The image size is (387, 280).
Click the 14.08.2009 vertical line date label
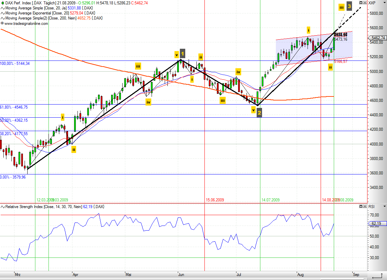click(x=331, y=200)
